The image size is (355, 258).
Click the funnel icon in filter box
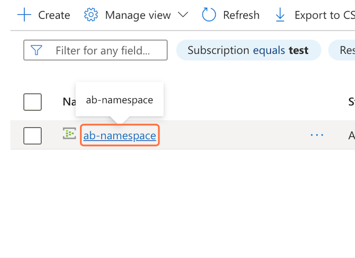pyautogui.click(x=36, y=50)
